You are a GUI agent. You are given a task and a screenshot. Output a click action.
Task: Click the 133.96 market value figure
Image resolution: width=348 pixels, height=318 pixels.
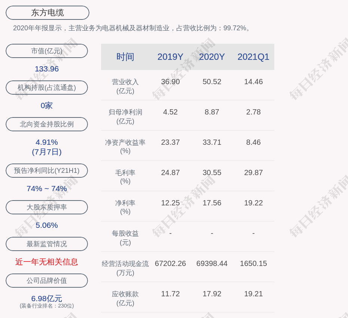(47, 69)
